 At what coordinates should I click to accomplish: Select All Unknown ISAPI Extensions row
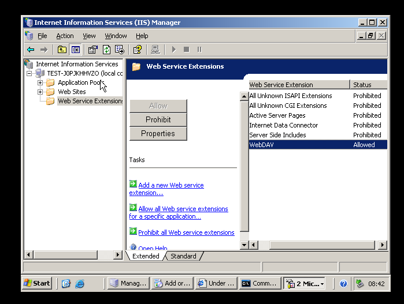coord(318,96)
